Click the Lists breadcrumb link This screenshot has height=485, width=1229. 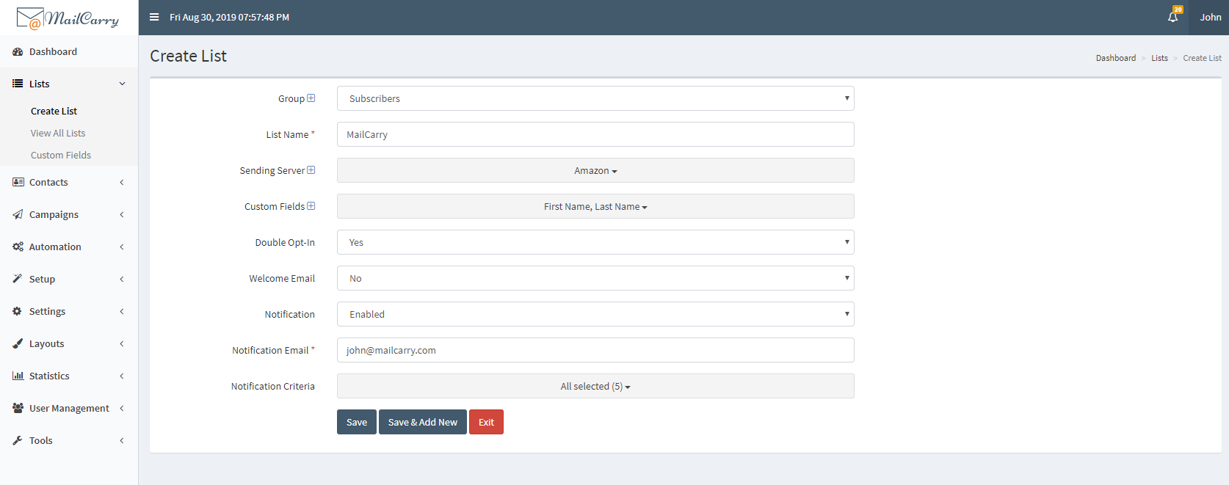pyautogui.click(x=1159, y=58)
